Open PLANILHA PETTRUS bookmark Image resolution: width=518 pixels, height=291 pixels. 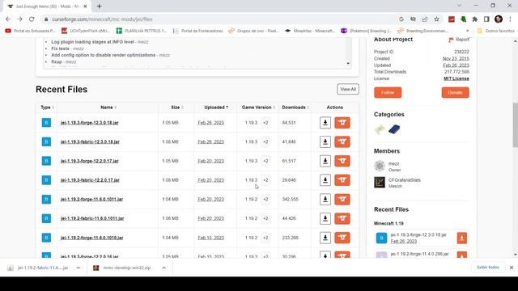pos(142,31)
